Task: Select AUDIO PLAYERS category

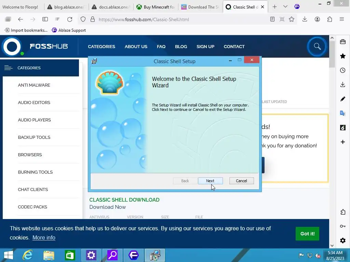Action: pyautogui.click(x=35, y=120)
